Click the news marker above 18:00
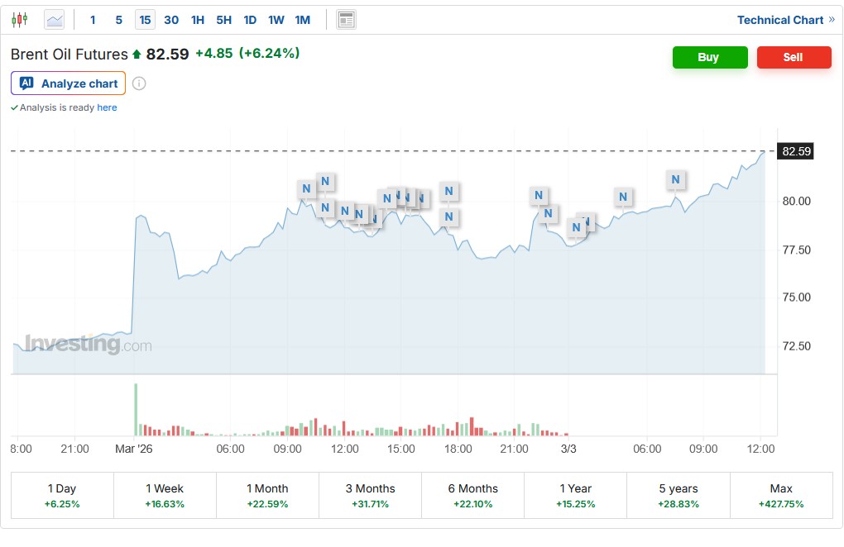Viewport: 844px width, 547px height. (448, 191)
